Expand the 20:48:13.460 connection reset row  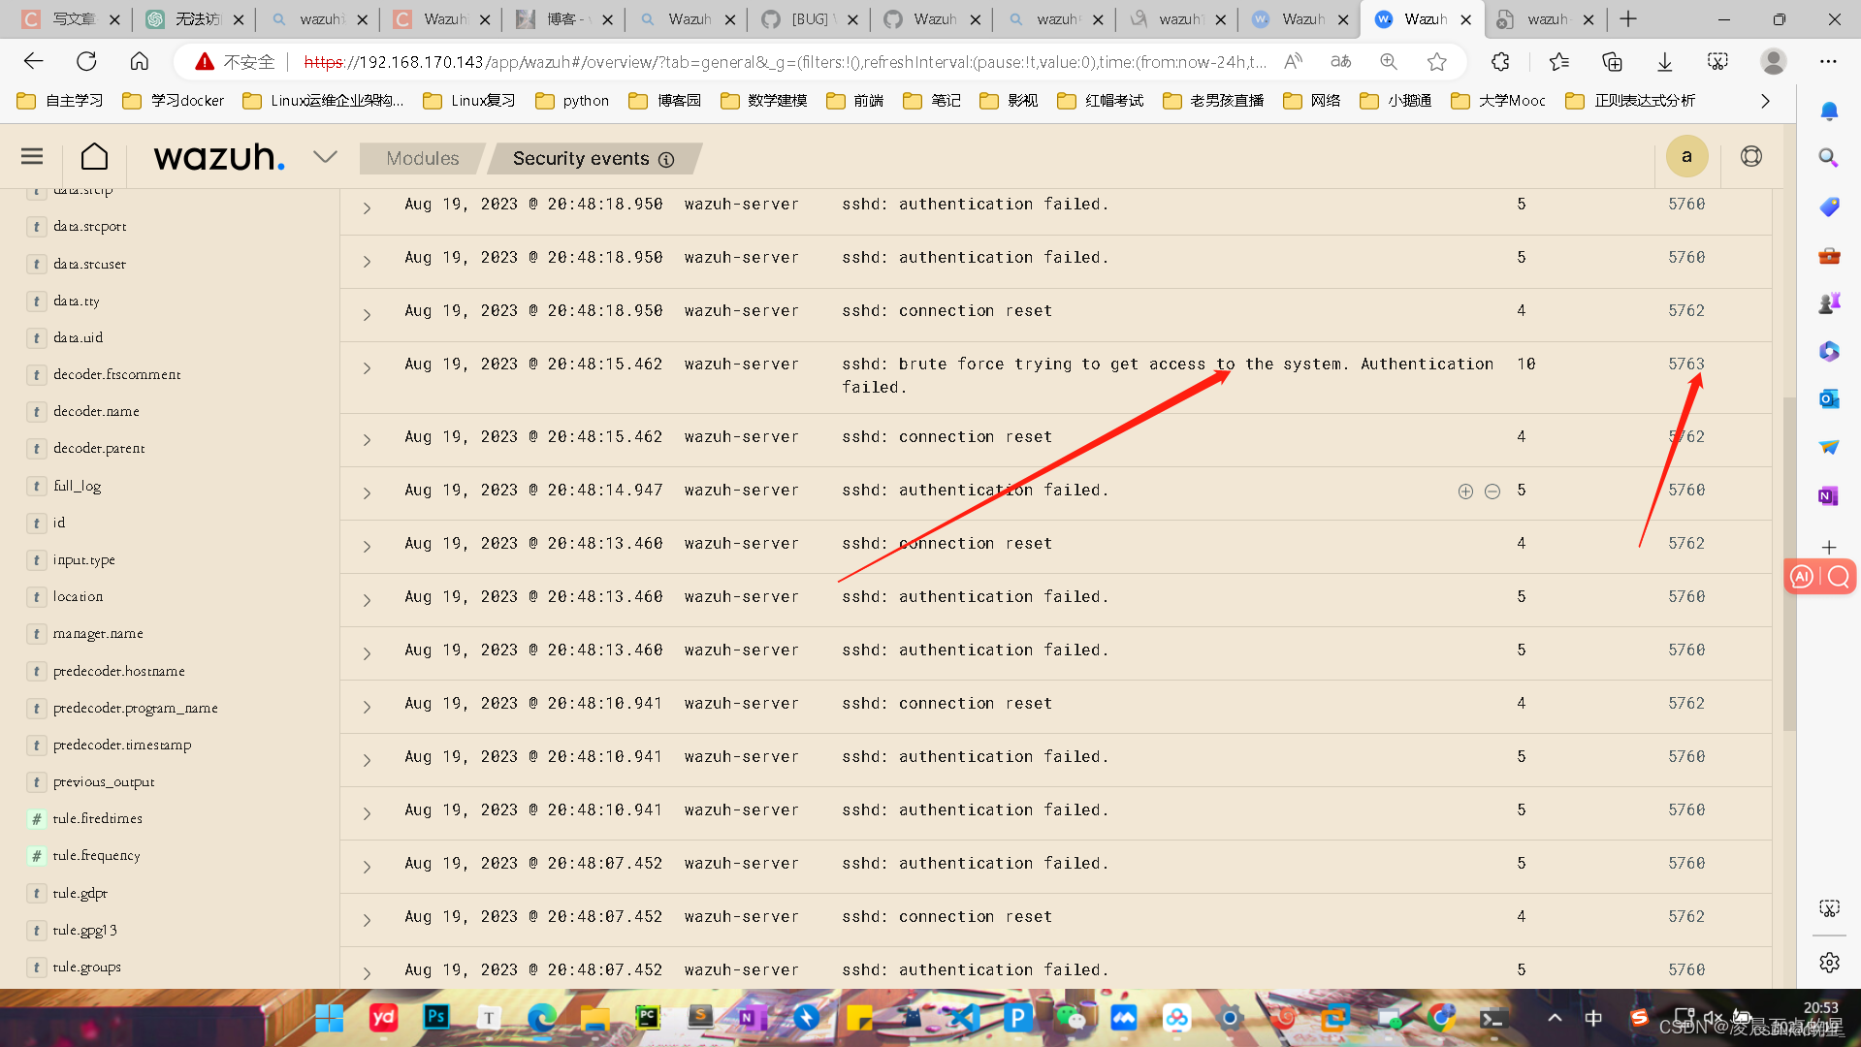click(367, 547)
